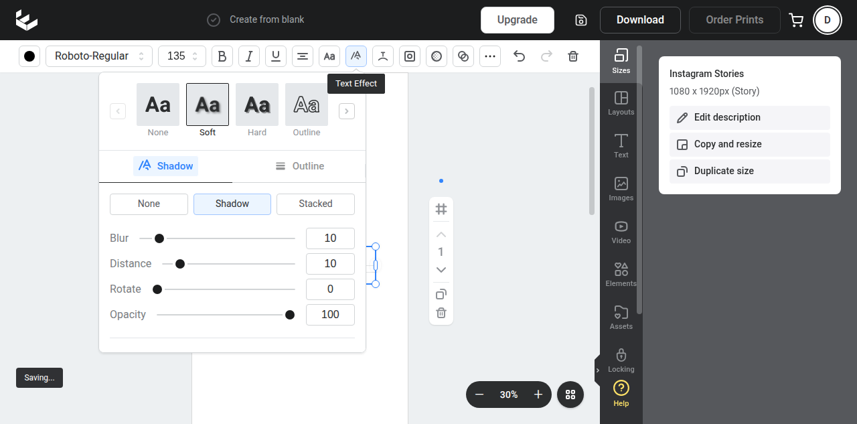Move page down with chevron

441,270
